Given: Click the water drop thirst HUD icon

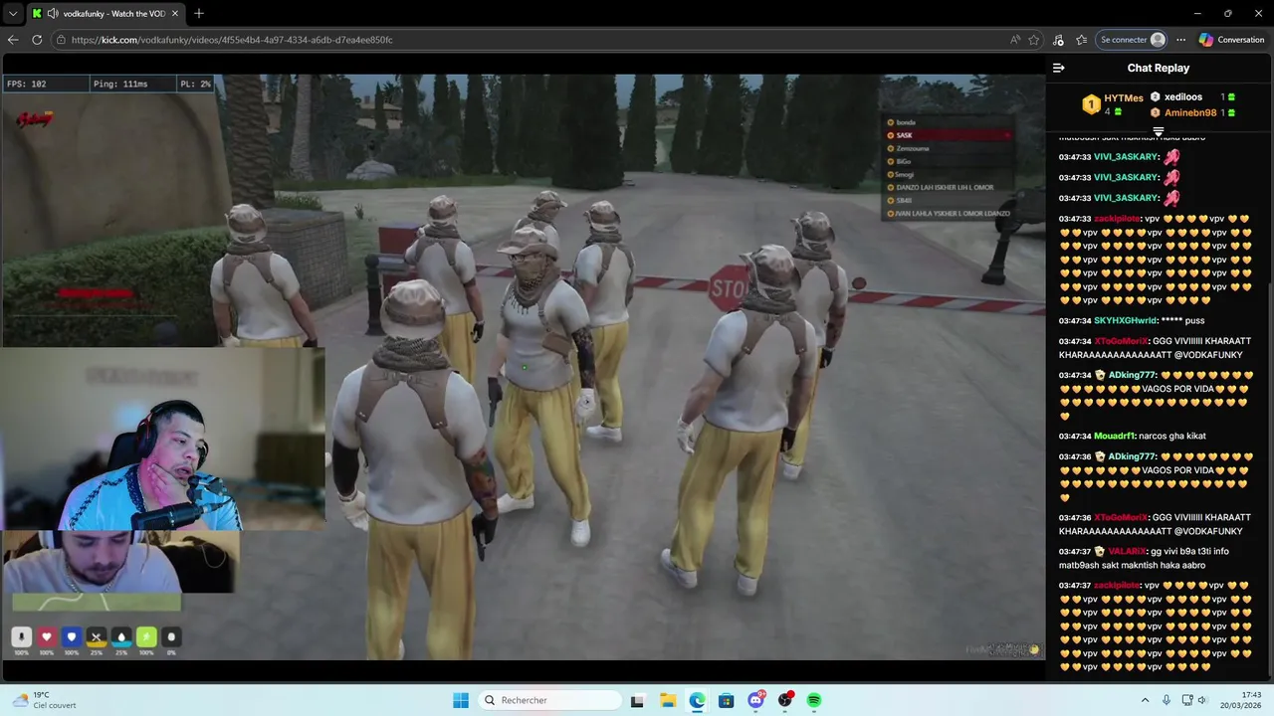Looking at the screenshot, I should coord(121,636).
